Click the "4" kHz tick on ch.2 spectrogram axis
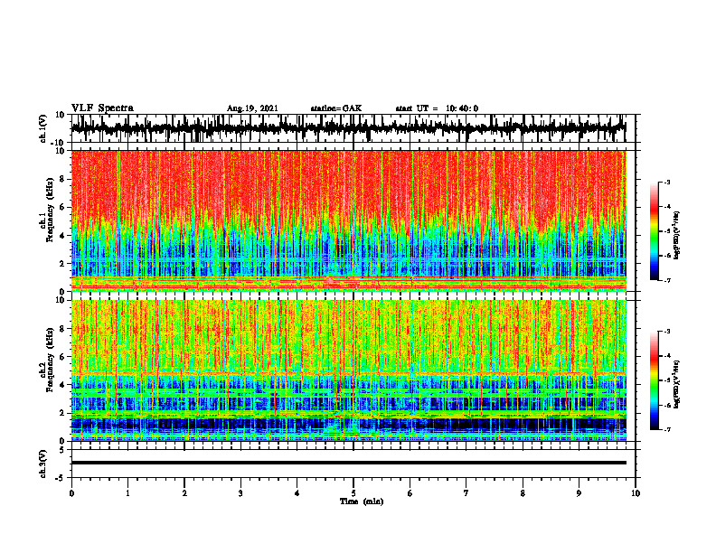Screen dimensions: 716x553 (62, 385)
